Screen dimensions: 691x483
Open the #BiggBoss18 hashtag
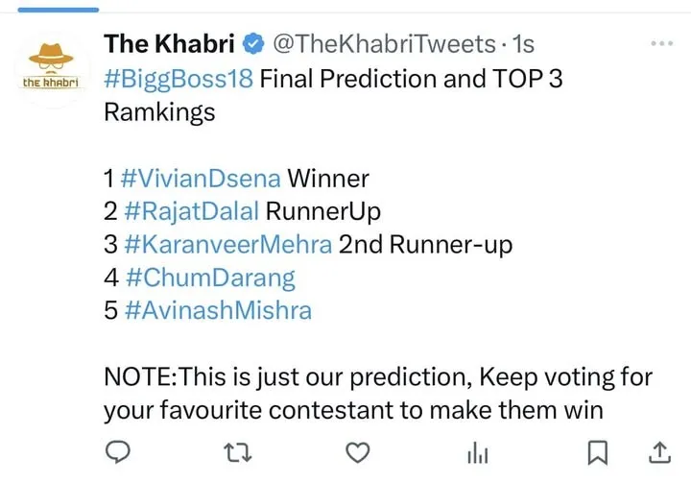click(x=179, y=79)
